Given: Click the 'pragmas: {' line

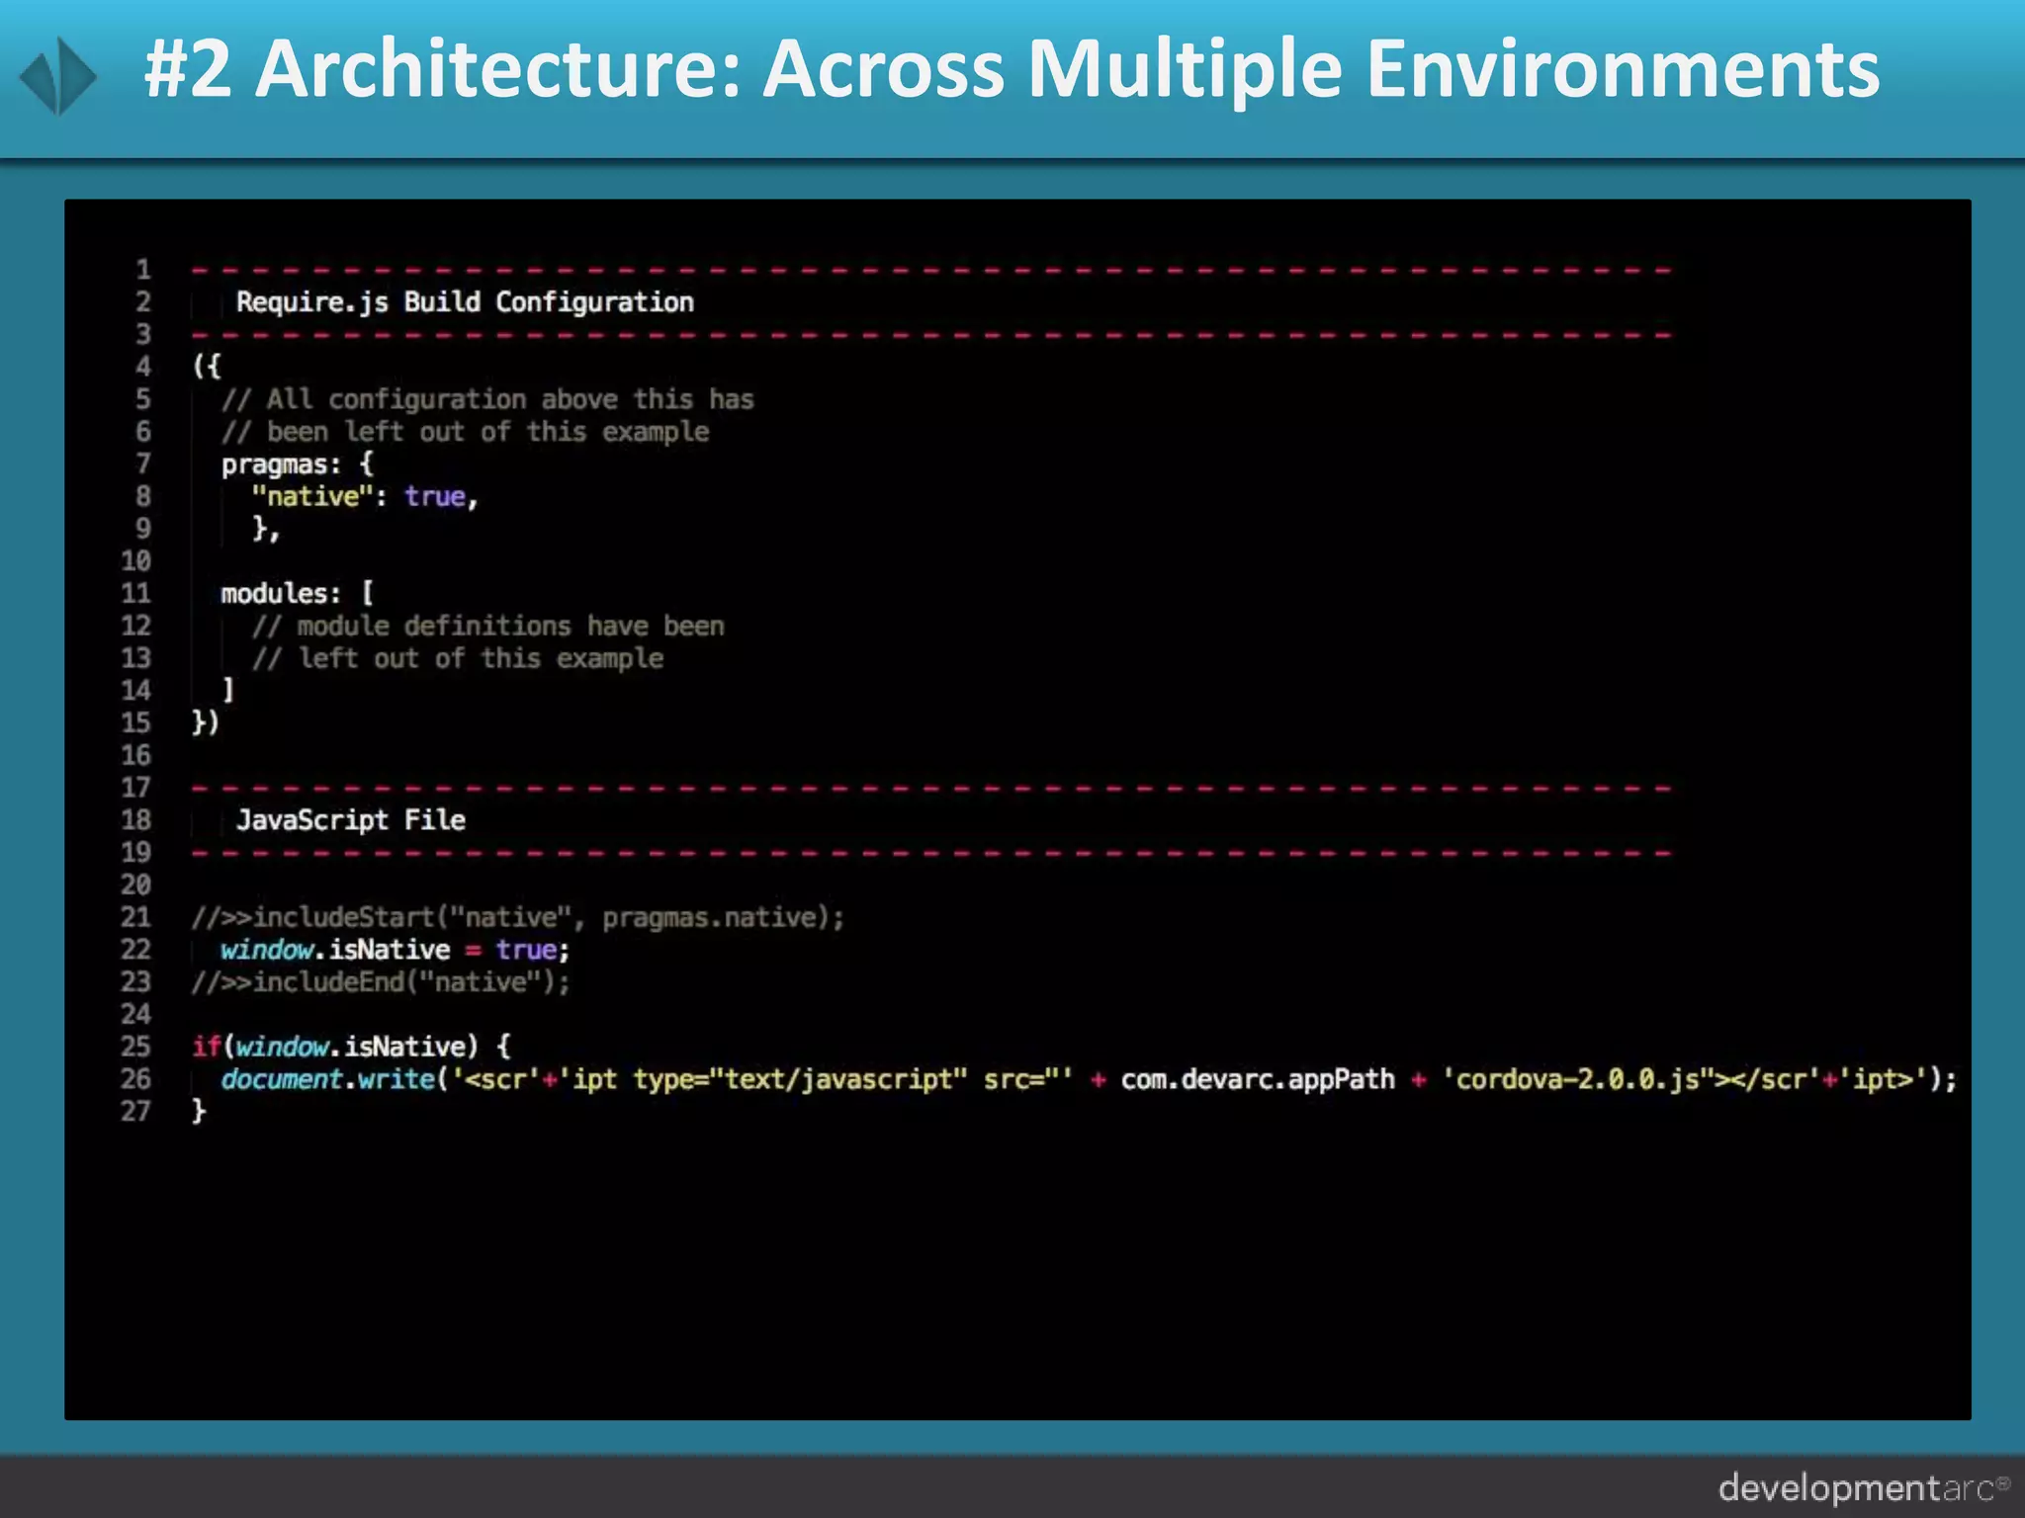Looking at the screenshot, I should point(297,464).
